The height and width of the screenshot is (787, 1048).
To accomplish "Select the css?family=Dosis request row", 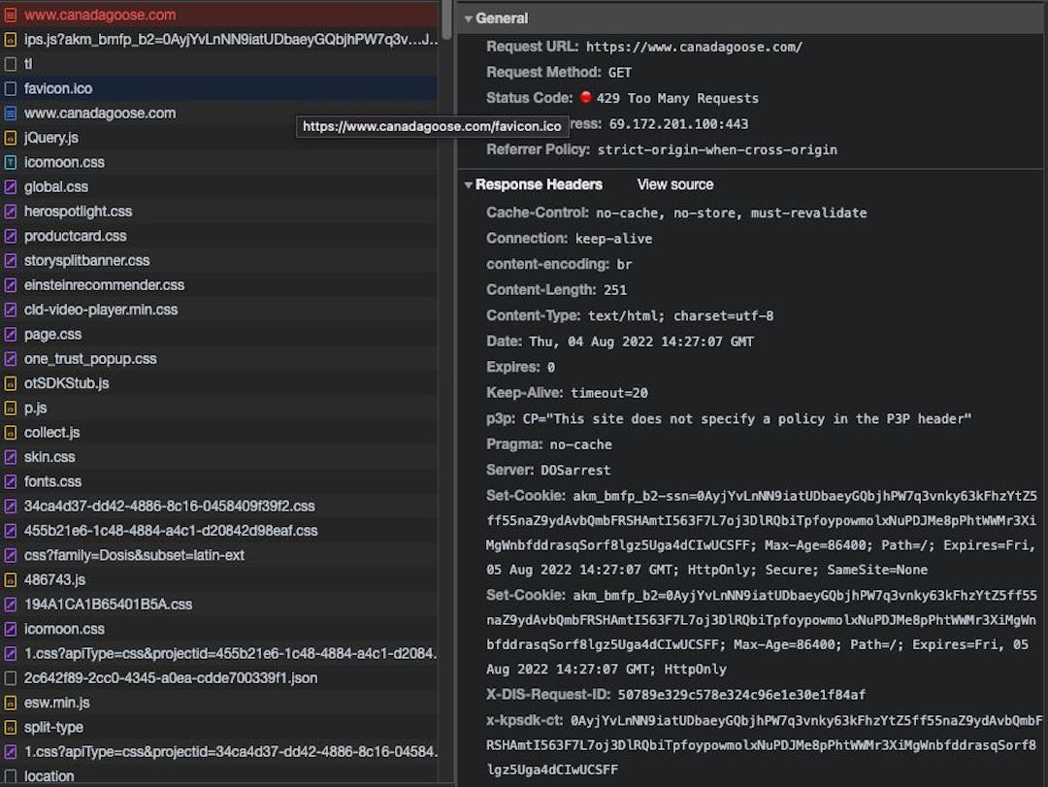I will coord(134,555).
